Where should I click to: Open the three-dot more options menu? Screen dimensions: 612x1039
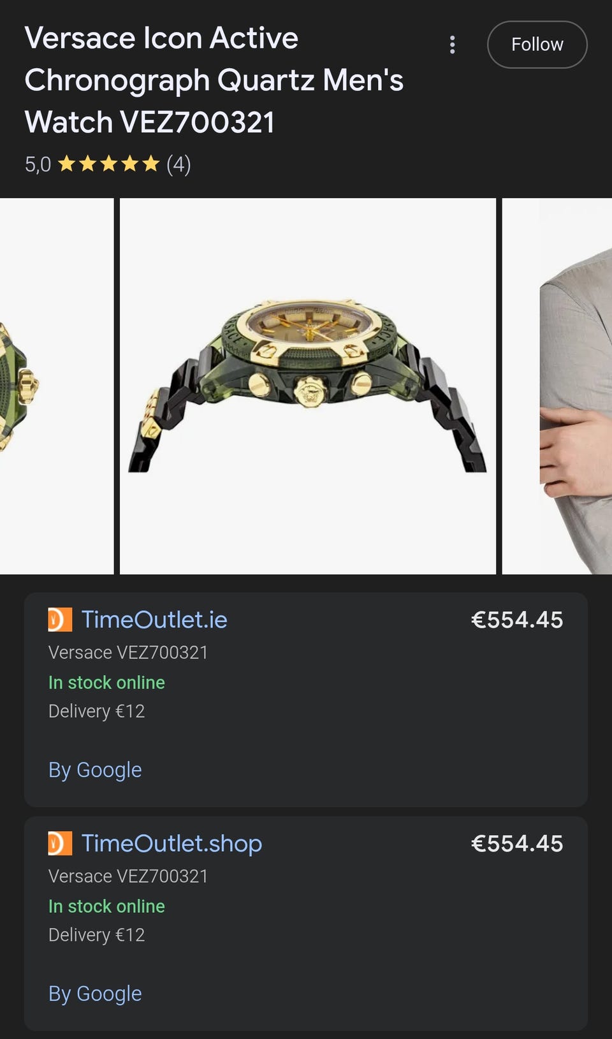[452, 45]
